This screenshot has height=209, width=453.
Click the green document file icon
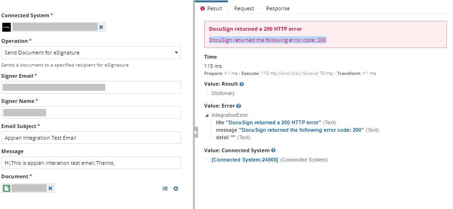point(7,188)
